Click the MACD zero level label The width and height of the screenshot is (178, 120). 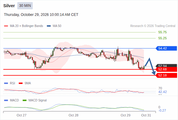(159, 107)
